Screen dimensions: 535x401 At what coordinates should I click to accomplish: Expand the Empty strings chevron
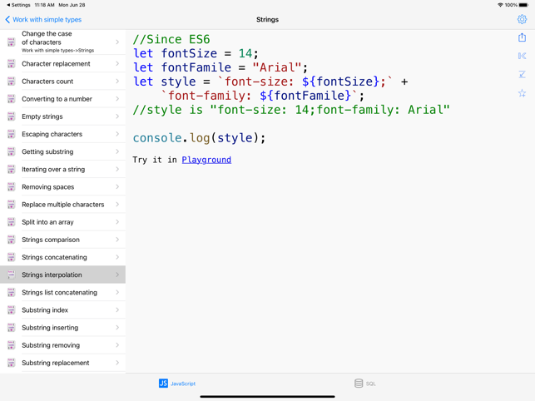coord(117,116)
